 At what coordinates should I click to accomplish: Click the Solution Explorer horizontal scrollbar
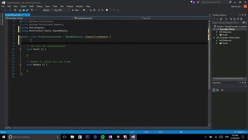(x=229, y=79)
